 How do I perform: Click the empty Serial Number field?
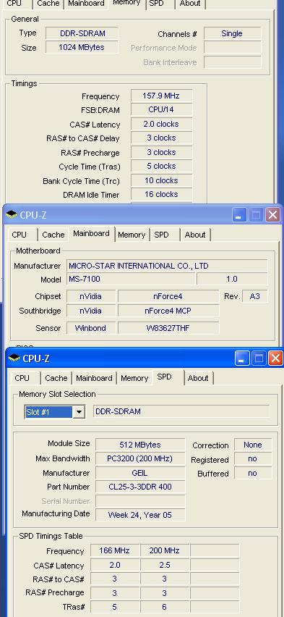click(140, 501)
